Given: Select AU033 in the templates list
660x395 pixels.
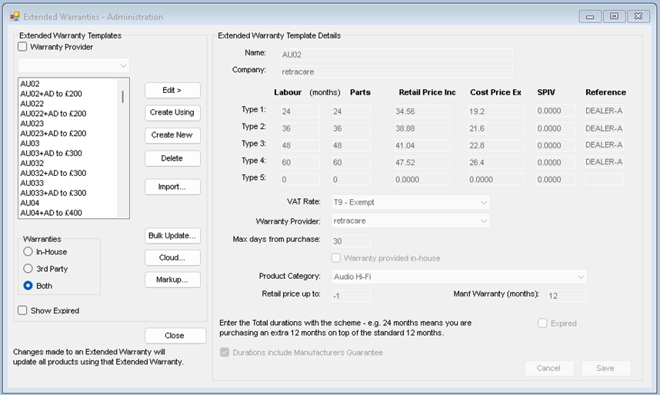Looking at the screenshot, I should pos(32,183).
